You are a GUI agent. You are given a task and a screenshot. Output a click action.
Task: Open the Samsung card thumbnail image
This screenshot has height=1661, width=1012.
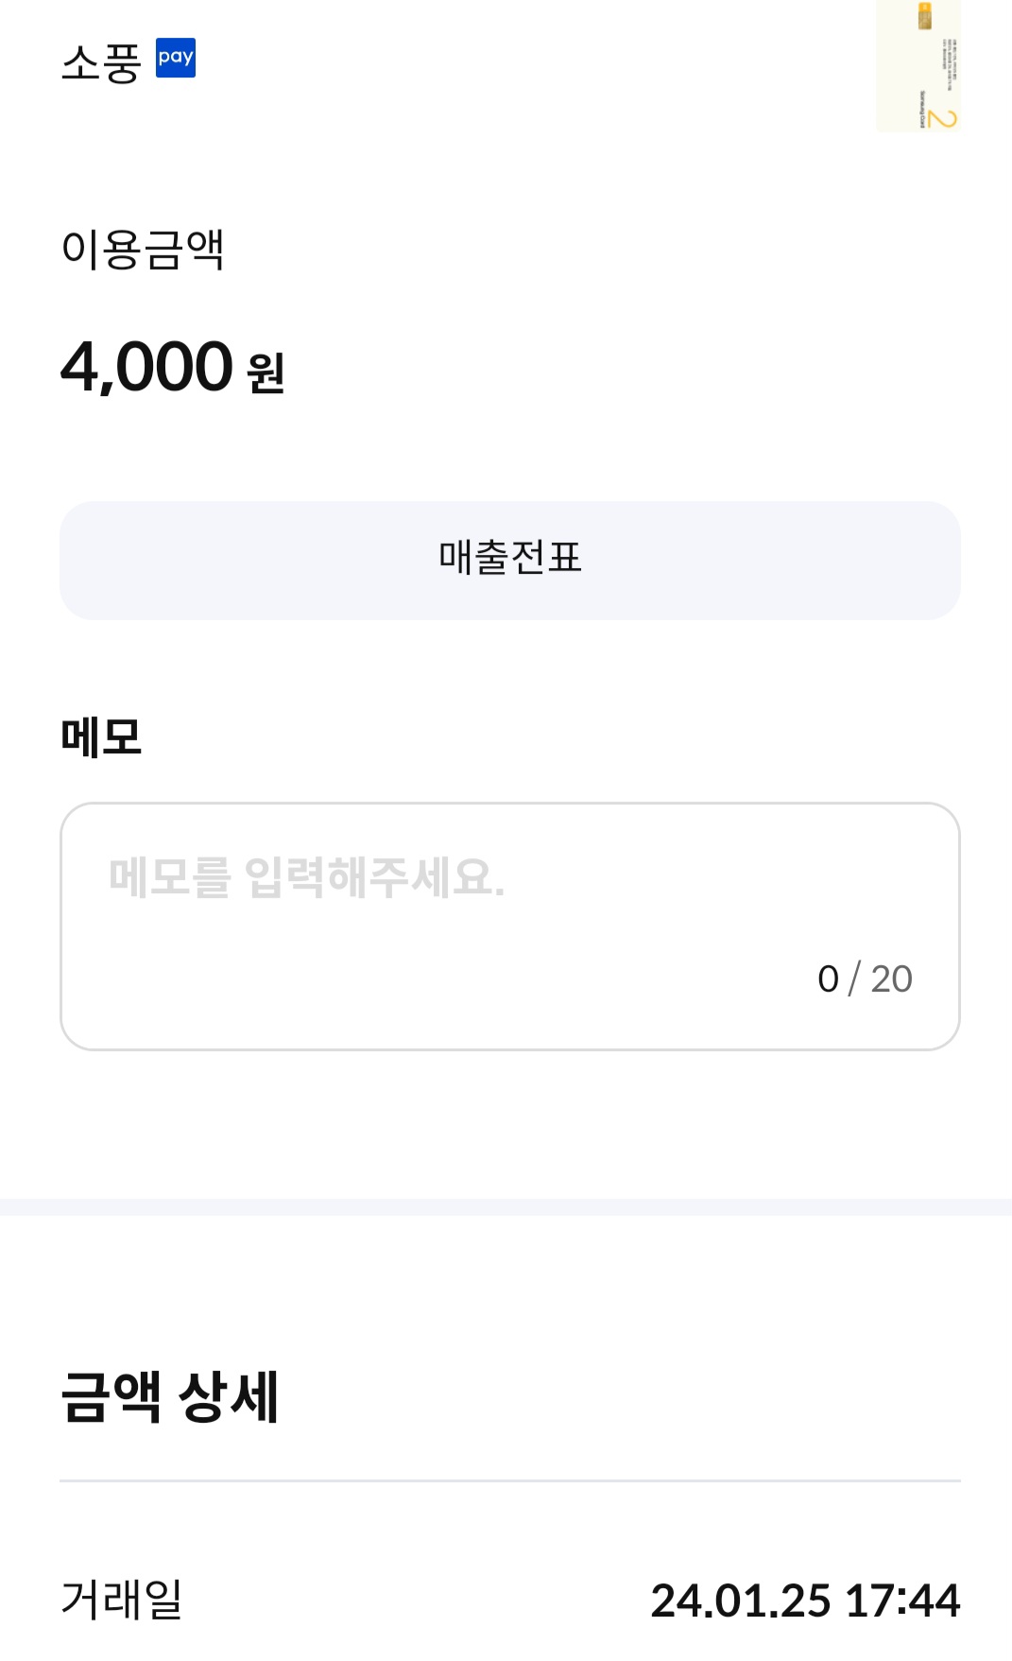pyautogui.click(x=918, y=66)
